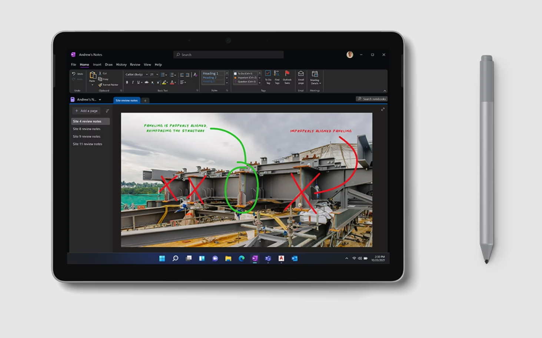
Task: Select Site 9 review notes page
Action: pyautogui.click(x=87, y=137)
